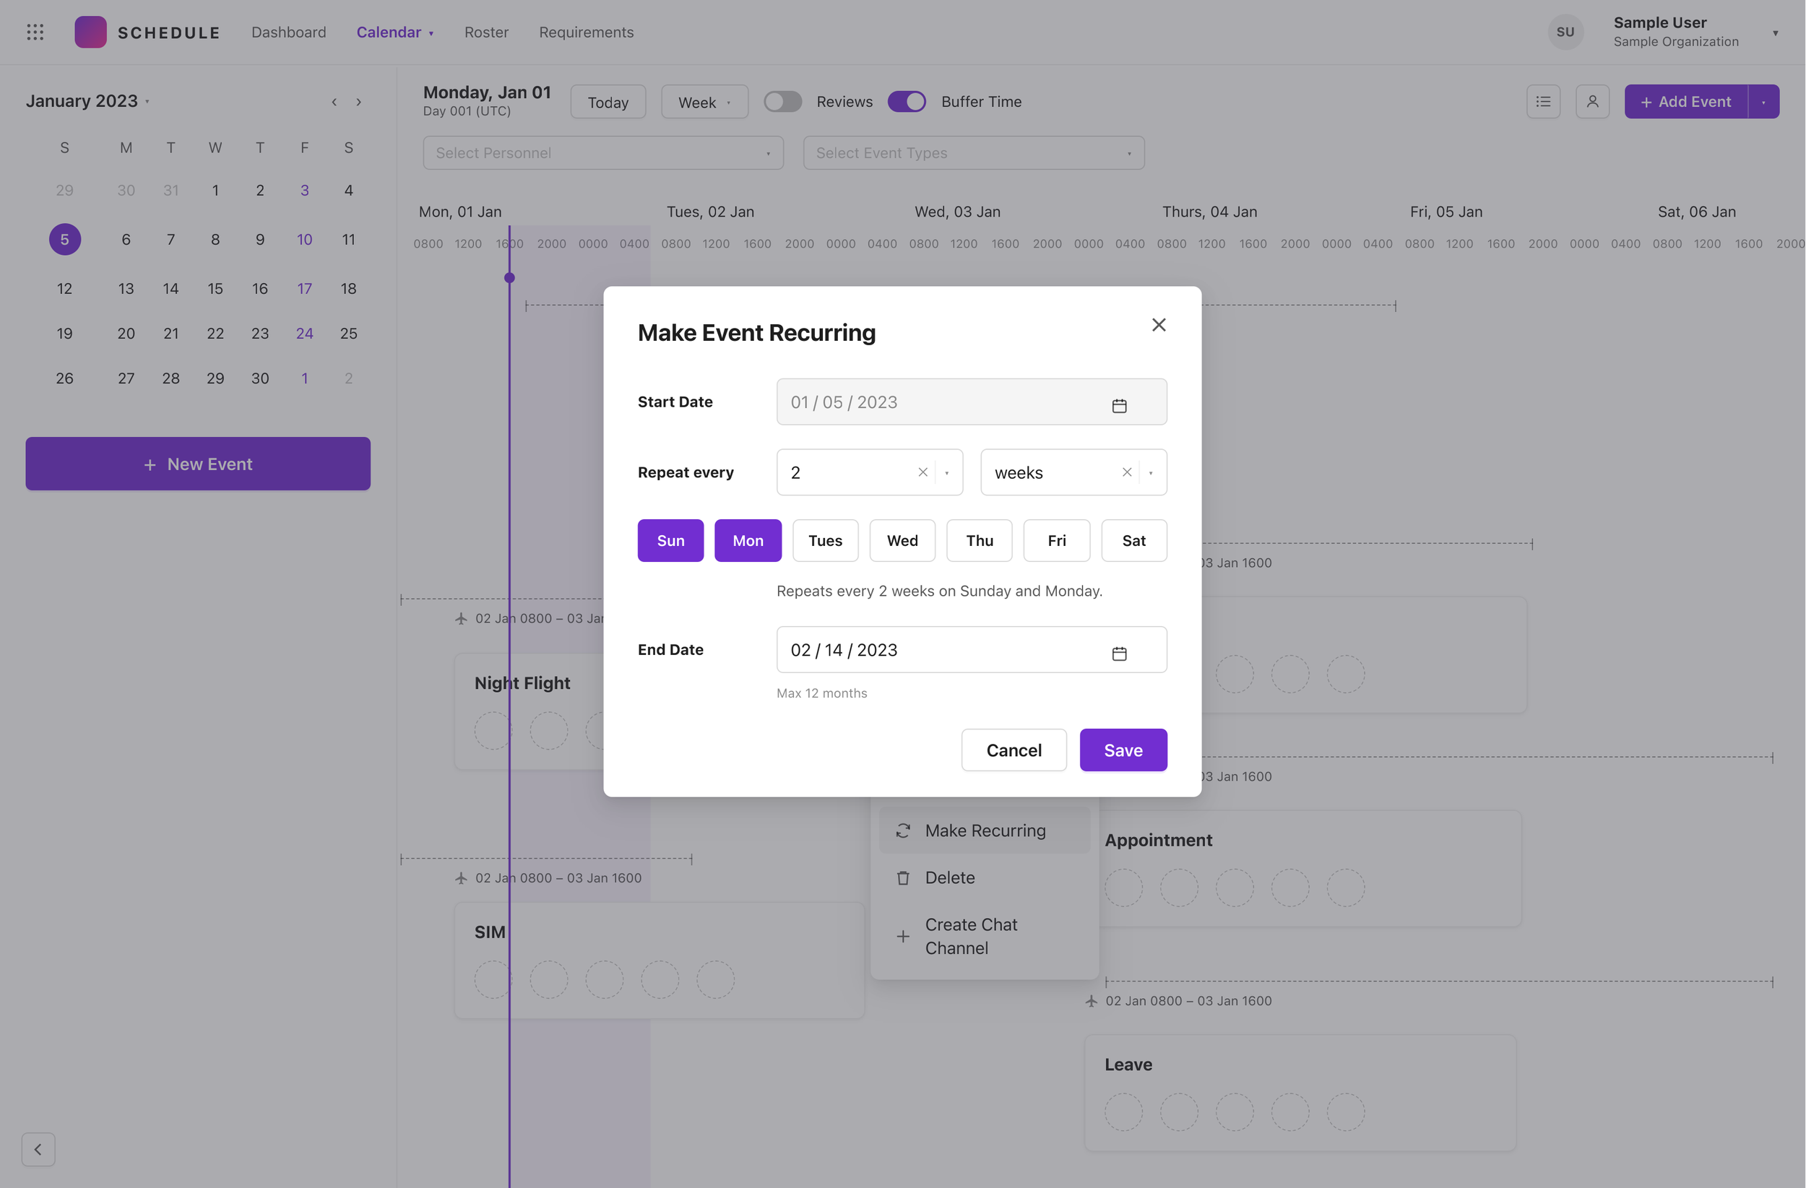
Task: Select day 17 in the mini calendar
Action: 304,288
